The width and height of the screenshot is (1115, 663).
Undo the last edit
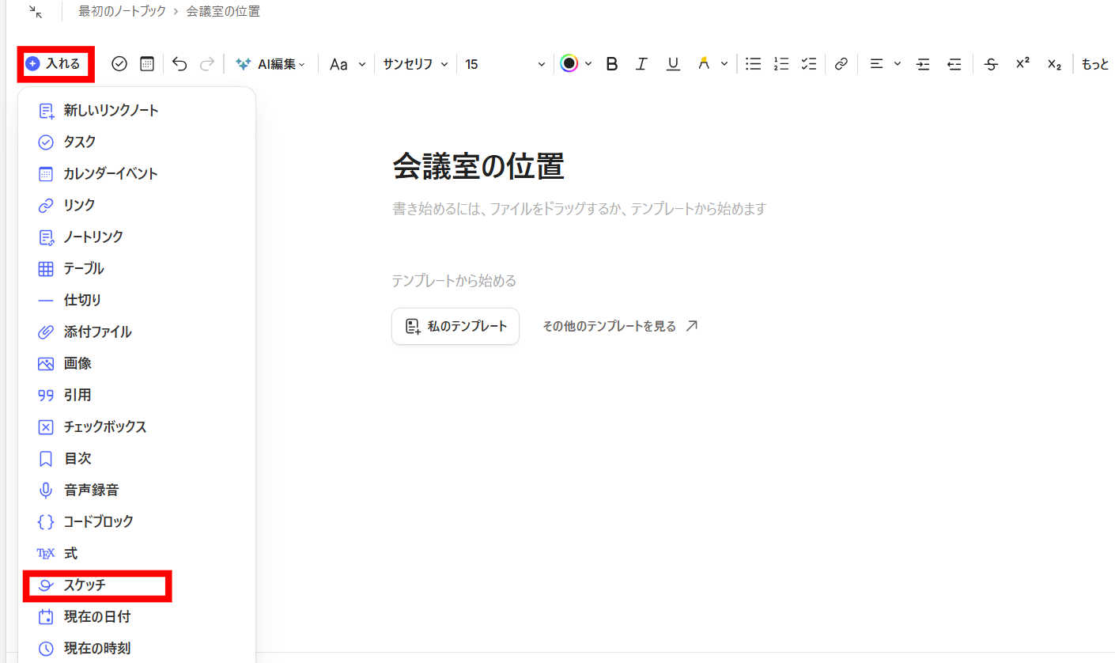pos(180,63)
